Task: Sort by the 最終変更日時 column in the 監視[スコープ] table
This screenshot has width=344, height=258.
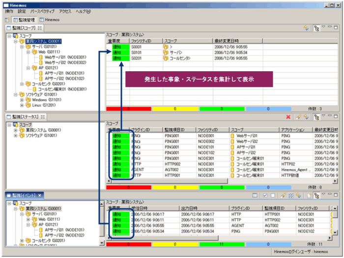Action: [x=237, y=41]
